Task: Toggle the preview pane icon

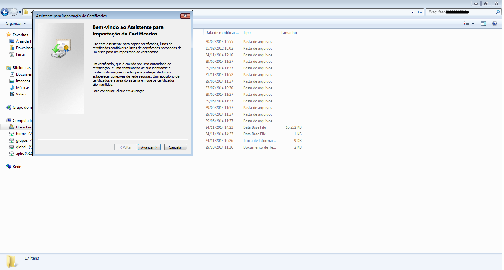Action: point(483,24)
